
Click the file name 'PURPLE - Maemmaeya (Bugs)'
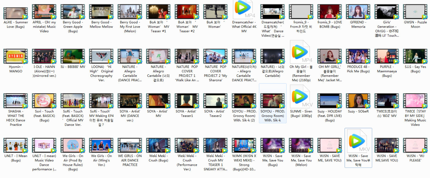(387, 71)
